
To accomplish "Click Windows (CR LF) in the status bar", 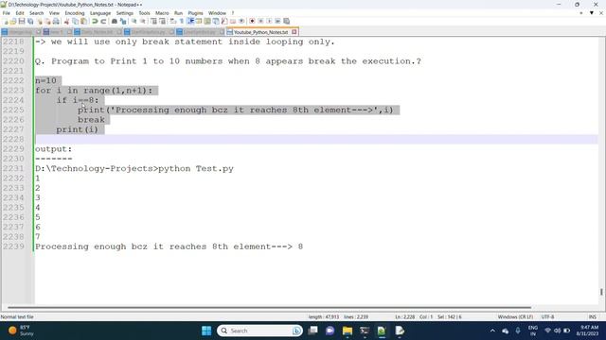I will click(x=515, y=317).
